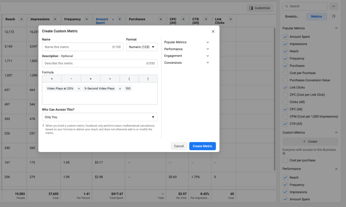This screenshot has width=346, height=207.
Task: Sort by the Amount Spent column header
Action: coord(102,21)
